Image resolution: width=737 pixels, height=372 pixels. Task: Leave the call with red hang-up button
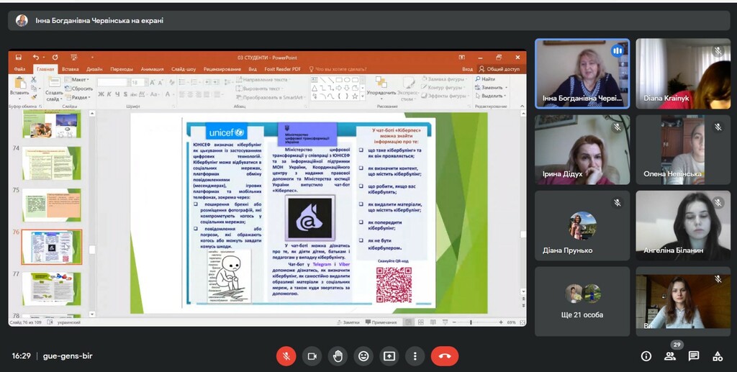445,355
